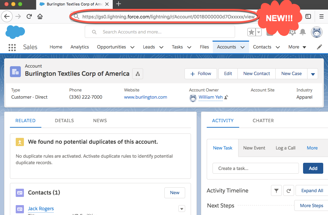Open the More navigation menu
The height and width of the screenshot is (215, 328).
point(297,47)
